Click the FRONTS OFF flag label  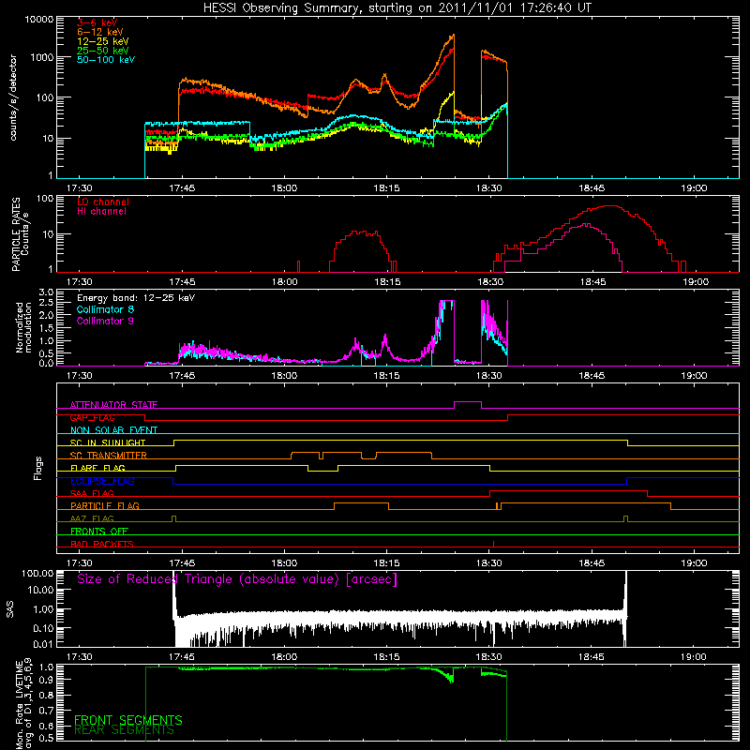pos(99,531)
